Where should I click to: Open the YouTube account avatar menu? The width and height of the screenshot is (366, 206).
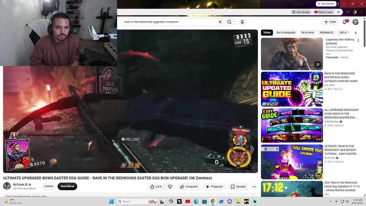pos(355,22)
